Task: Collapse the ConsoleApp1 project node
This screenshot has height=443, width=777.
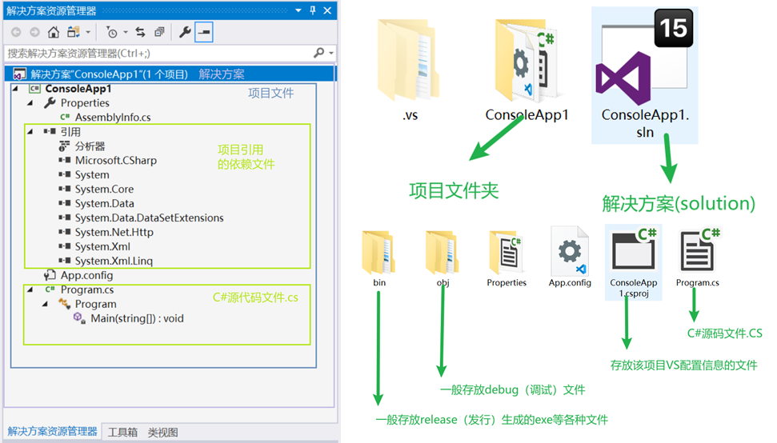Action: click(15, 89)
